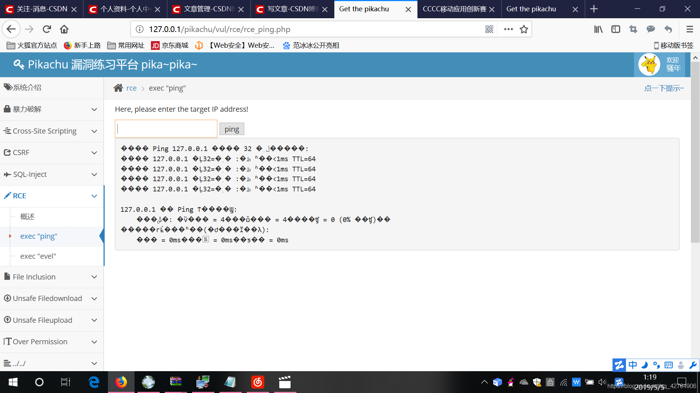Open the 点一下提示 hint link
700x393 pixels.
[x=664, y=88]
